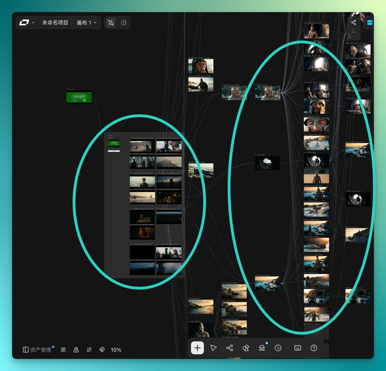Click the route settings icon in bottom bar
The height and width of the screenshot is (371, 386).
89,350
